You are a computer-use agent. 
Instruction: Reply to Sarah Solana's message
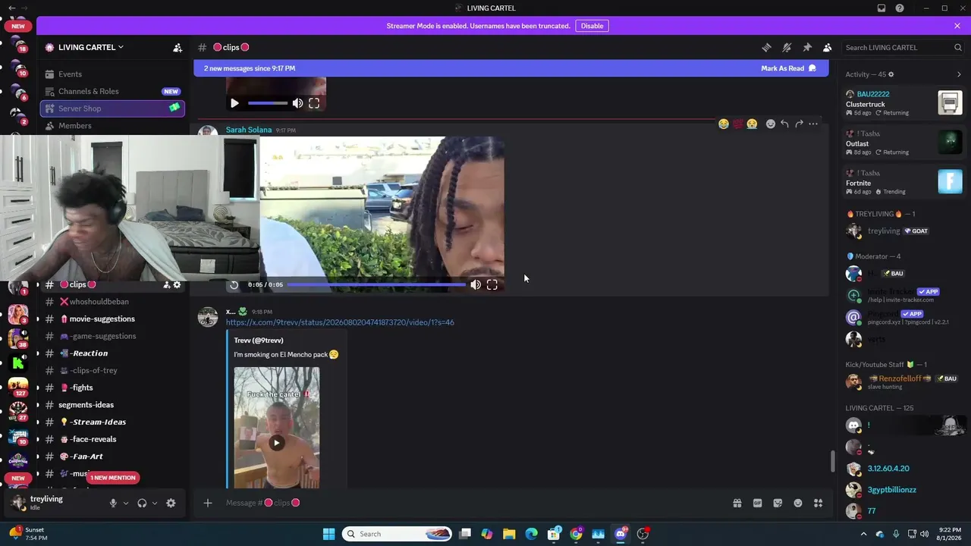[x=784, y=124]
